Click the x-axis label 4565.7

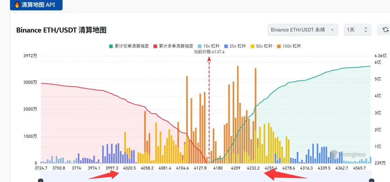(359, 168)
